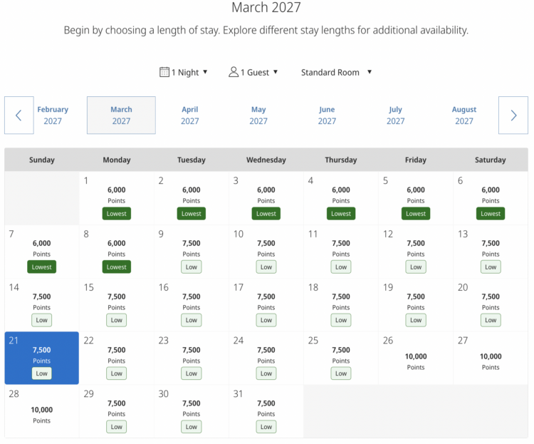Click the Low badge on March 31
The width and height of the screenshot is (534, 444).
266,427
